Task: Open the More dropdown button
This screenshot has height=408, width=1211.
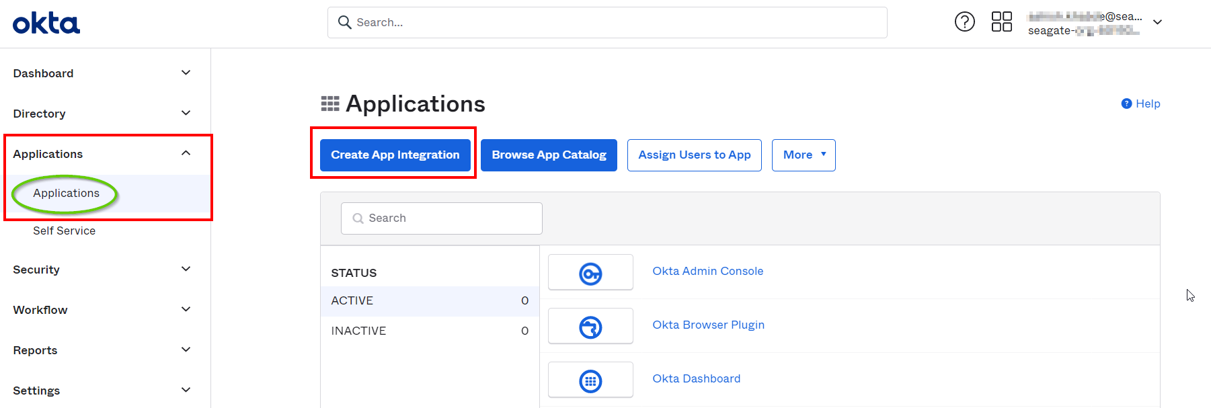Action: 803,155
